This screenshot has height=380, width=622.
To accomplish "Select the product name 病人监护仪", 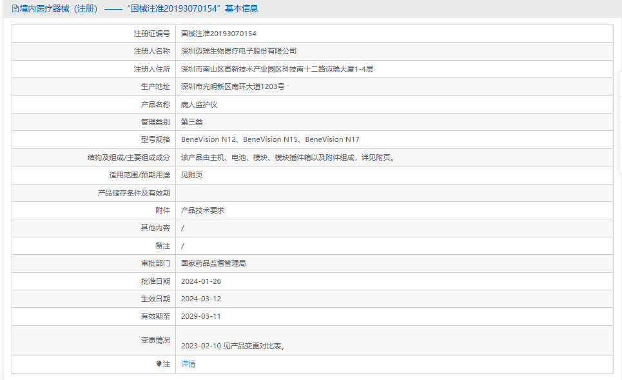I will (x=199, y=105).
